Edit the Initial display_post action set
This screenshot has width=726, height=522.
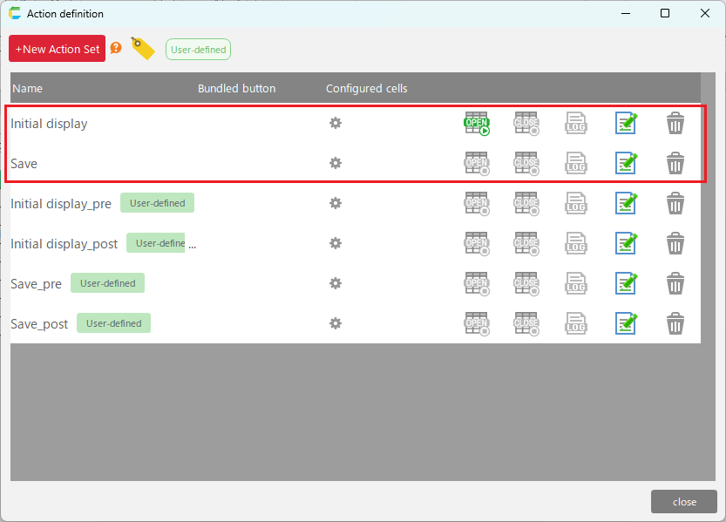(x=626, y=244)
